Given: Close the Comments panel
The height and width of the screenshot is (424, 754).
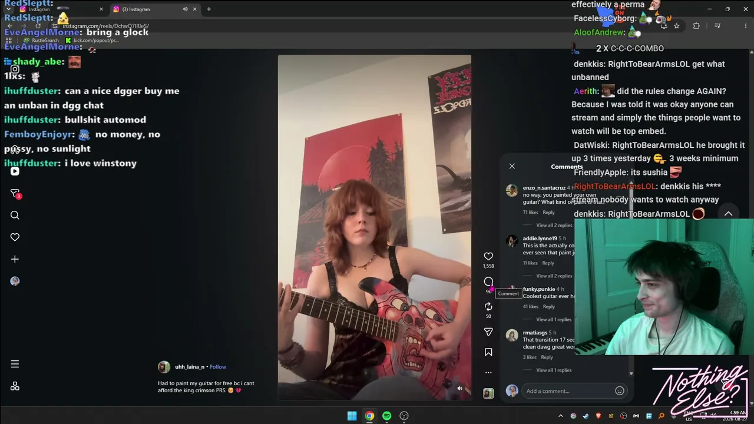Looking at the screenshot, I should tap(512, 166).
